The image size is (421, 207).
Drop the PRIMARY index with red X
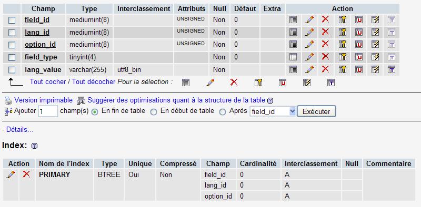(x=26, y=174)
